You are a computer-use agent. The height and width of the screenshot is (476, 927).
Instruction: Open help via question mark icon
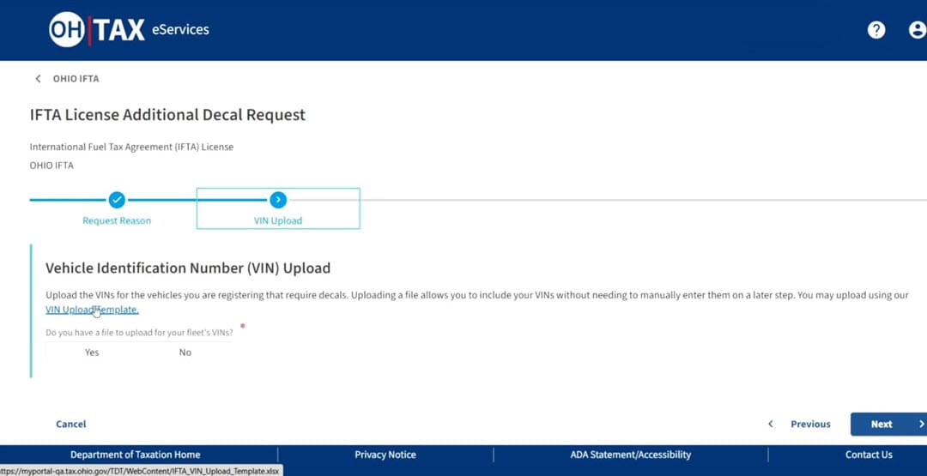click(875, 30)
